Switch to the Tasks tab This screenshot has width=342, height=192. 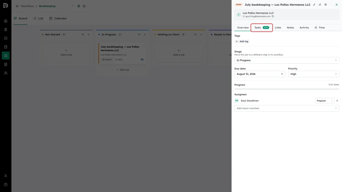coord(262,28)
